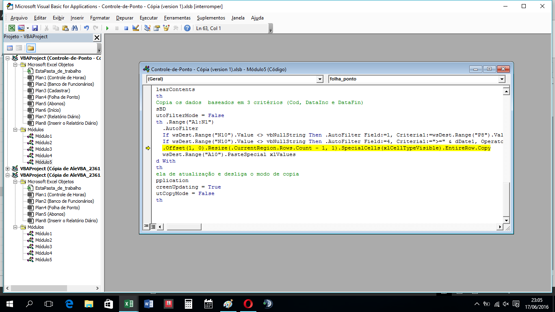The height and width of the screenshot is (312, 555).
Task: Click the Cut scissors icon
Action: click(x=46, y=28)
